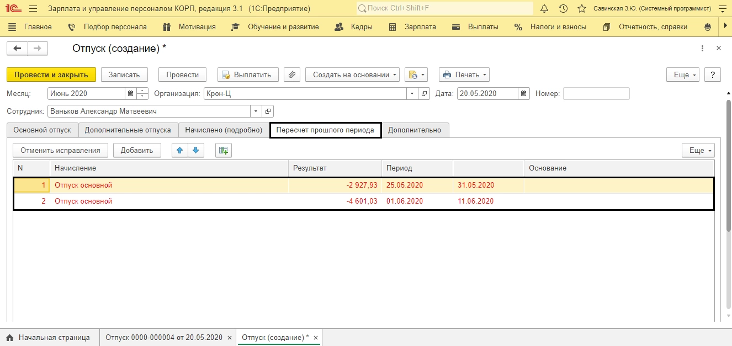732x346 pixels.
Task: Expand the Организация dropdown list
Action: coord(412,94)
